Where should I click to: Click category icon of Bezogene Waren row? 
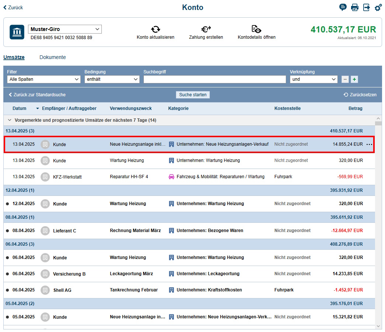(x=171, y=230)
